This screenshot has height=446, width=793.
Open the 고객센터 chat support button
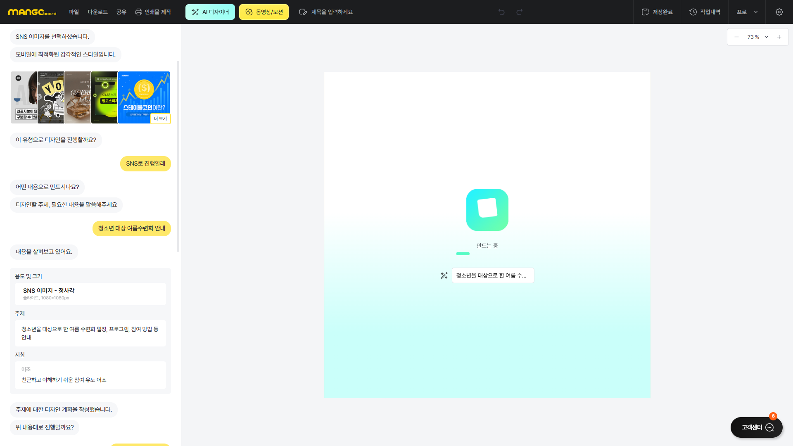(756, 427)
